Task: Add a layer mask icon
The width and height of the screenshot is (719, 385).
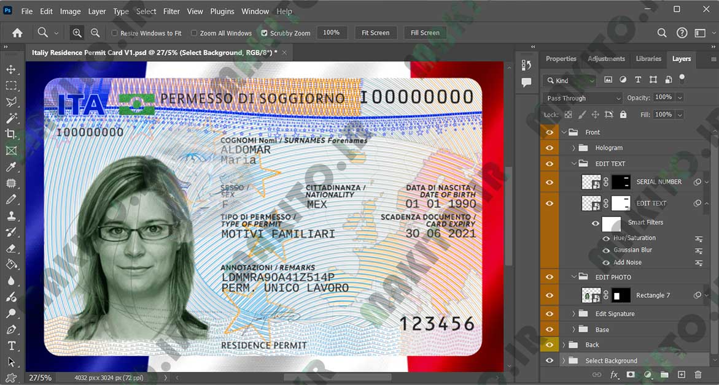Action: tap(631, 375)
